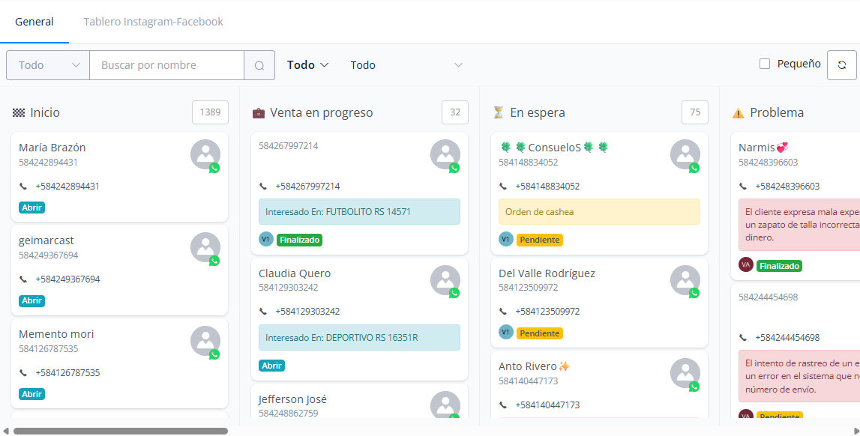This screenshot has width=860, height=436.
Task: Open the wide Todo select with chevron
Action: [x=406, y=65]
